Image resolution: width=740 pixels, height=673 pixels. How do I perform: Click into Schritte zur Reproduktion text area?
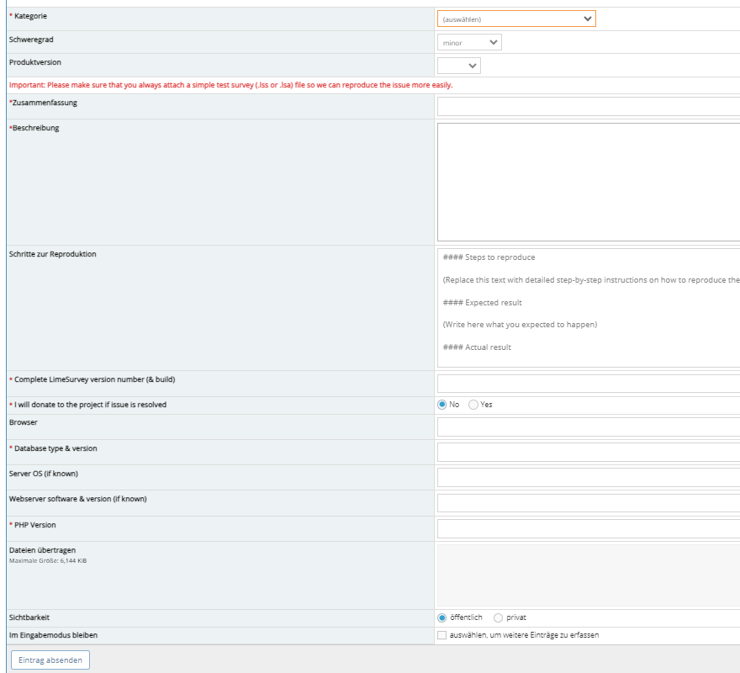(588, 308)
